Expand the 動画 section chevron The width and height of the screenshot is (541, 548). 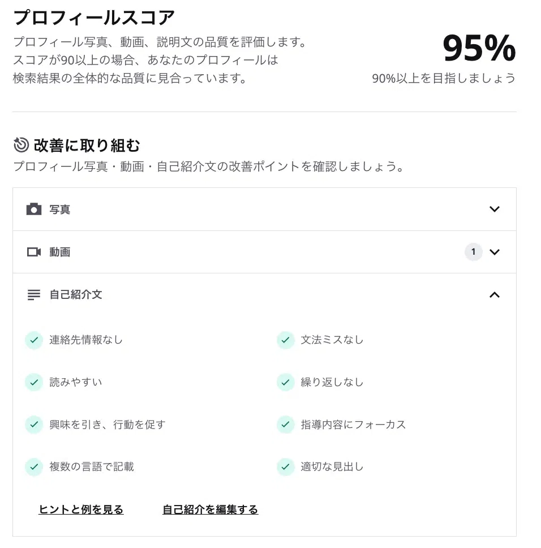(x=494, y=252)
